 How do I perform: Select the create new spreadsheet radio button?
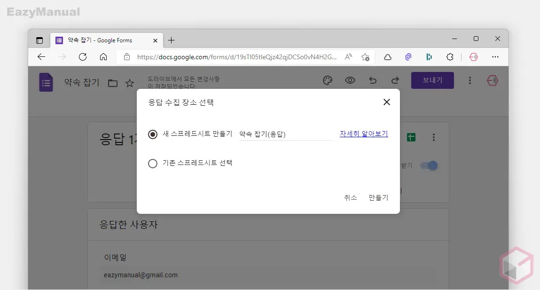point(153,134)
